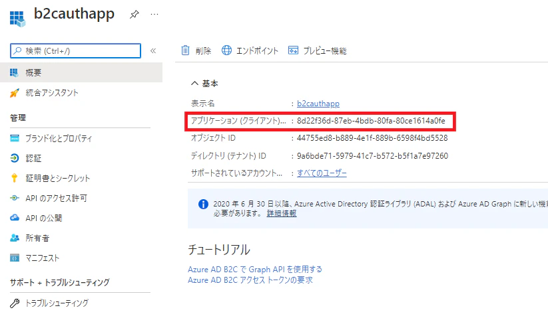The width and height of the screenshot is (548, 330).
Task: Click the 所有者 people icon
Action: (x=15, y=238)
